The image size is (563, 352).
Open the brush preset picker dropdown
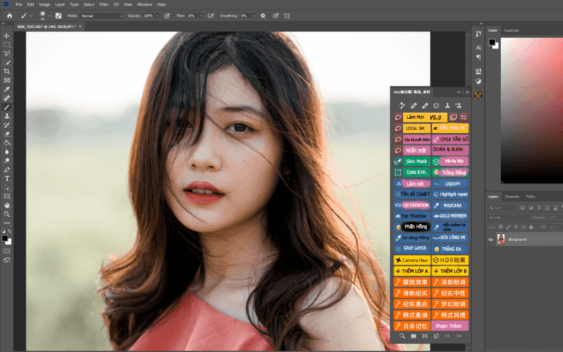click(49, 15)
